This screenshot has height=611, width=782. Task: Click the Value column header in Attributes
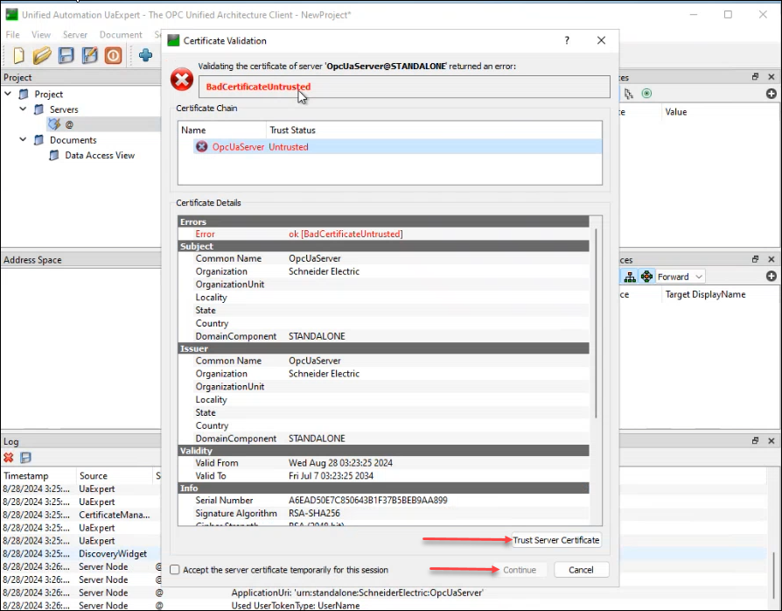[x=676, y=112]
